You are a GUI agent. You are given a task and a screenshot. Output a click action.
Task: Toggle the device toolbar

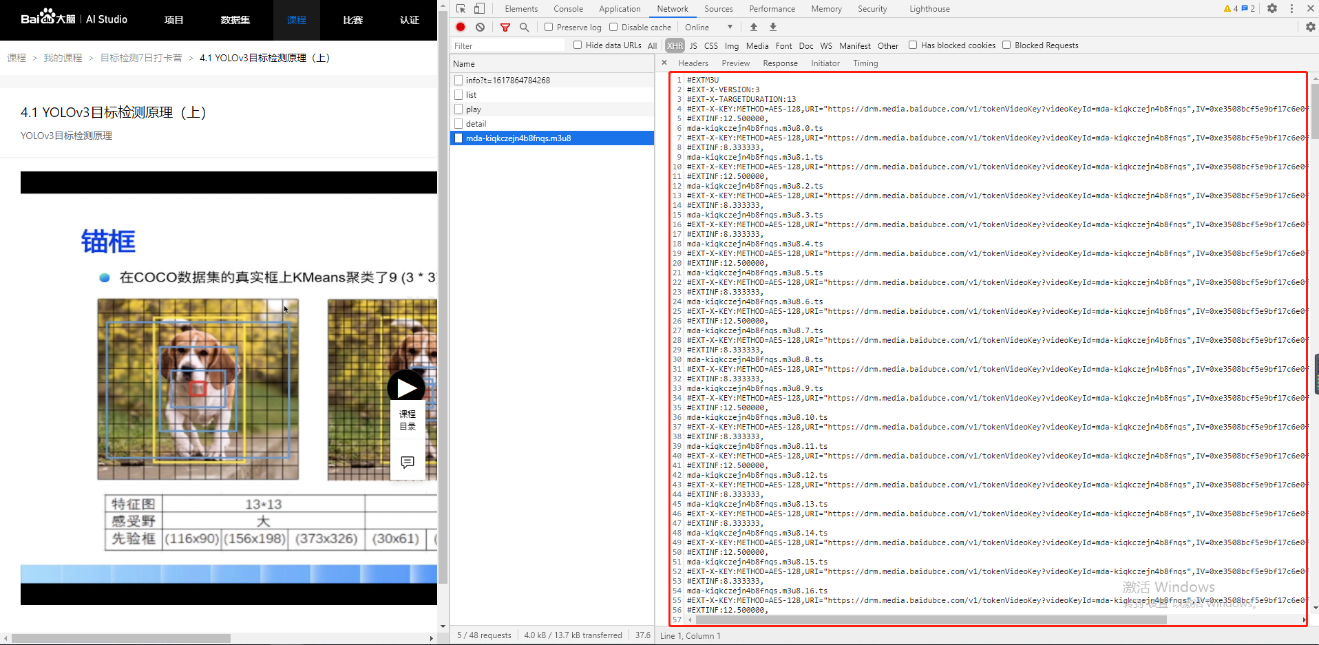pos(480,9)
